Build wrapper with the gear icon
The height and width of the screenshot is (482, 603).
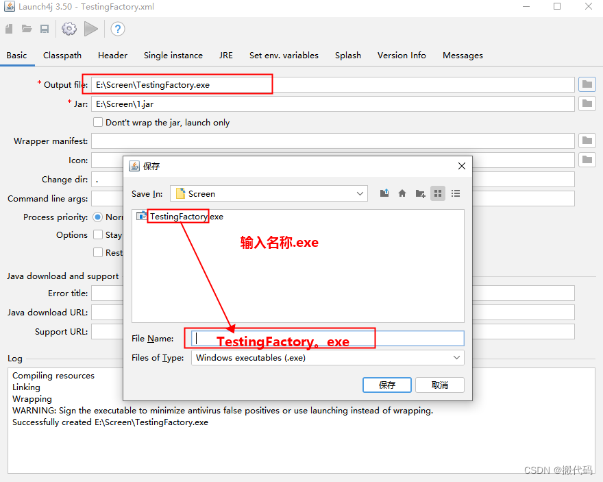69,29
